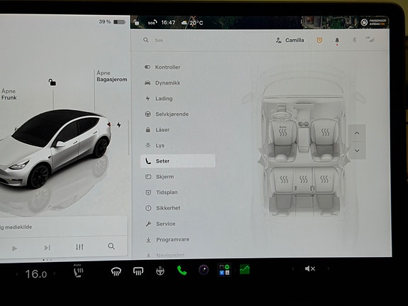Open notifications bell icon
This screenshot has height=306, width=408.
tap(337, 40)
